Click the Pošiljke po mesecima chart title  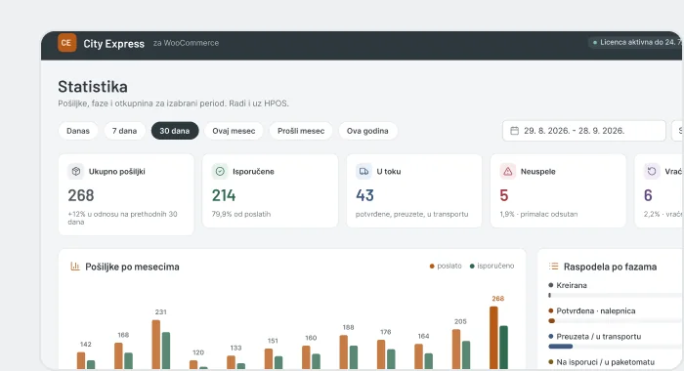coord(132,267)
